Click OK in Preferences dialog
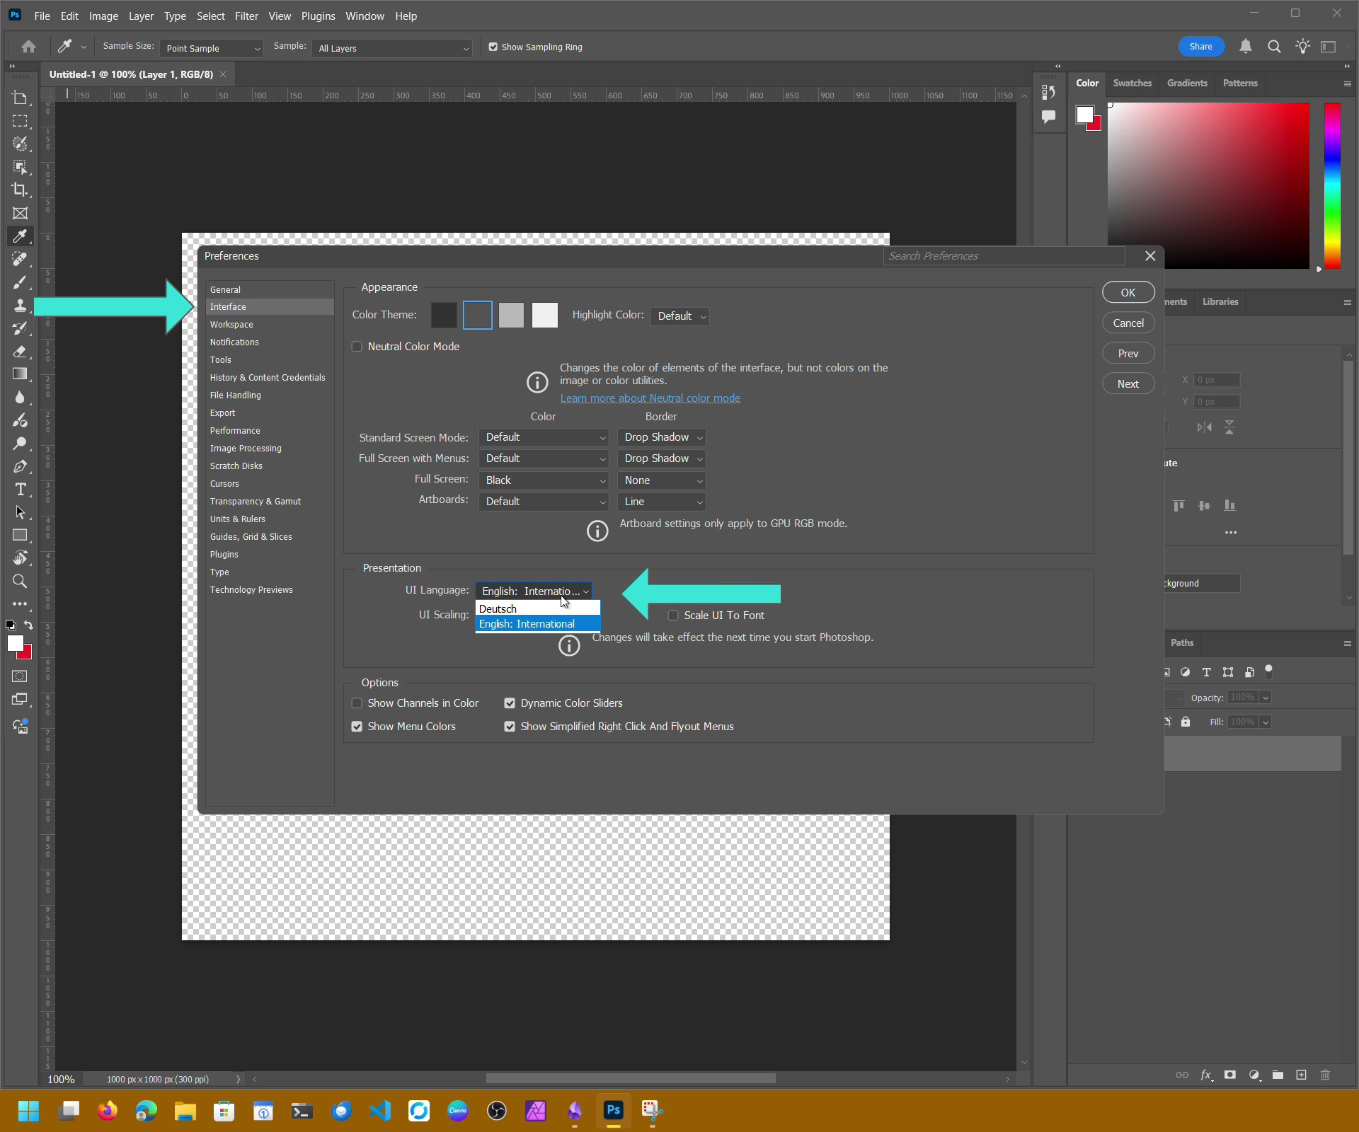This screenshot has width=1359, height=1132. click(x=1128, y=292)
